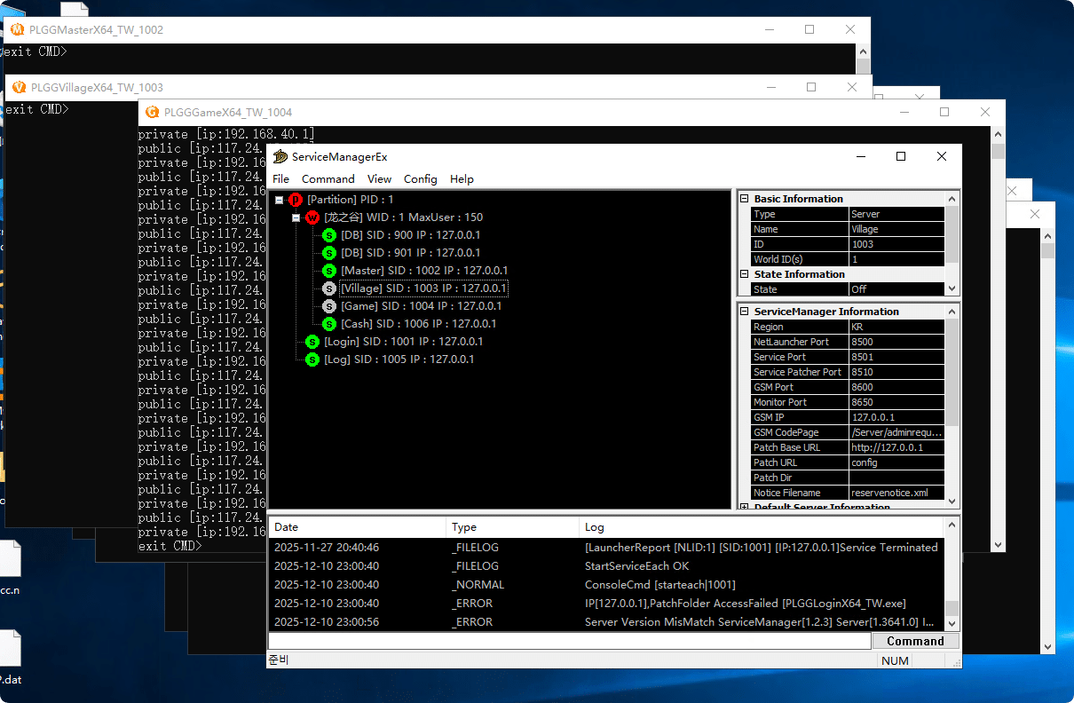Image resolution: width=1074 pixels, height=703 pixels.
Task: Click the red Partition node icon
Action: 296,200
